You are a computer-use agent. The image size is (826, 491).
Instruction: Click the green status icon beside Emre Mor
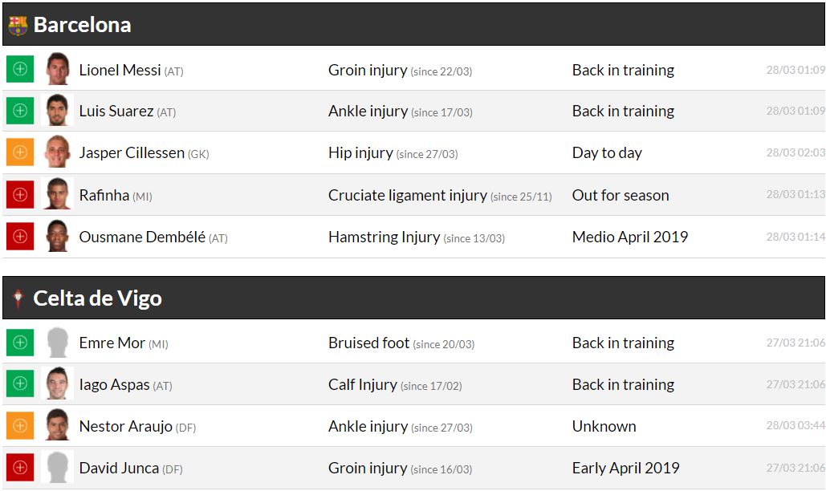coord(20,343)
